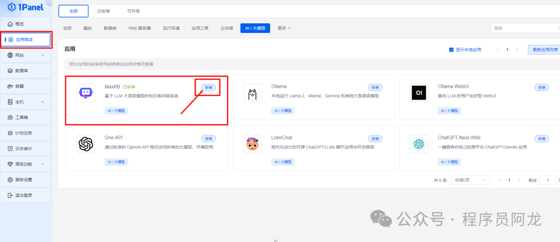Click the 退出登录 exit icon

coord(10,195)
